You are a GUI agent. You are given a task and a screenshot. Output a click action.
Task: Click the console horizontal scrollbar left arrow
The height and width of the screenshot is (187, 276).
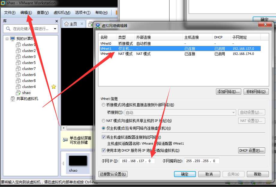64,128
